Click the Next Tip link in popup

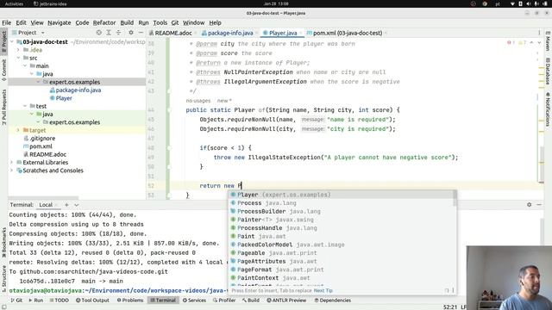tap(323, 291)
